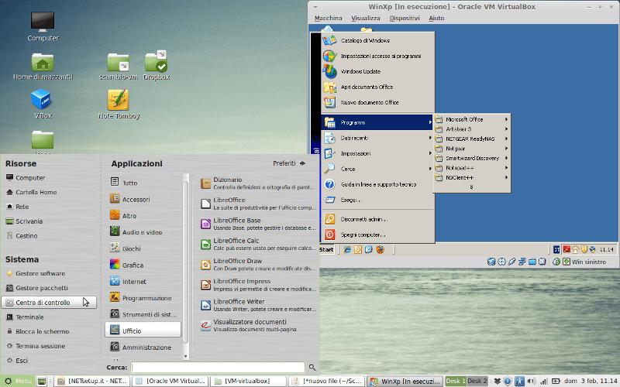
Task: Open Cestino from Risorse list
Action: (x=49, y=236)
